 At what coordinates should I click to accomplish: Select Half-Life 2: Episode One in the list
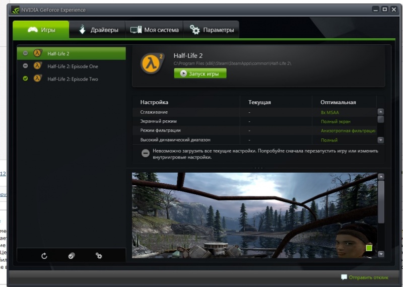72,66
